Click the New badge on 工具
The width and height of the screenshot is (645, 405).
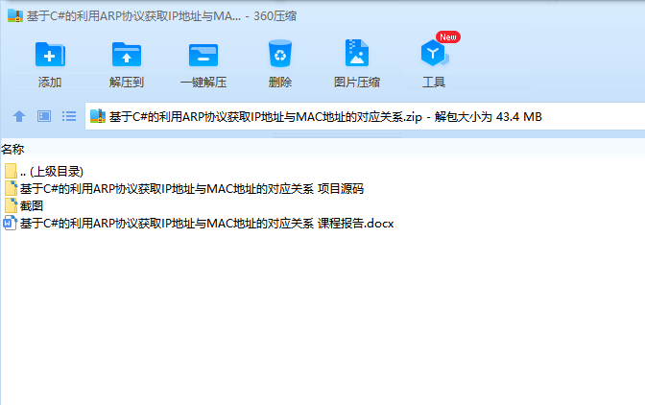[448, 37]
